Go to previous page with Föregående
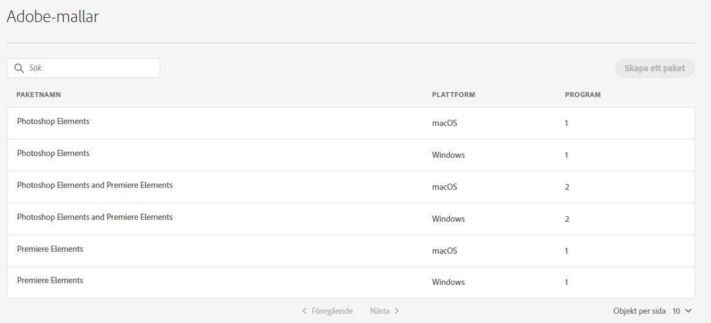711x323 pixels. coord(328,311)
